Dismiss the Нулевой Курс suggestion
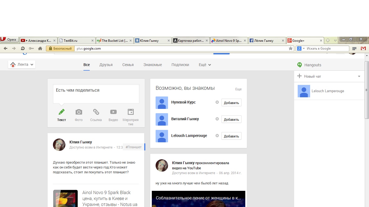 [217, 102]
